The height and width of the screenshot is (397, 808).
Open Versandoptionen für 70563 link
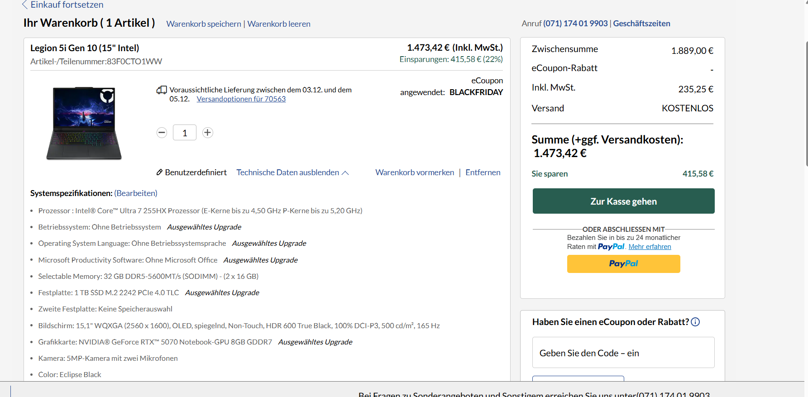(241, 99)
